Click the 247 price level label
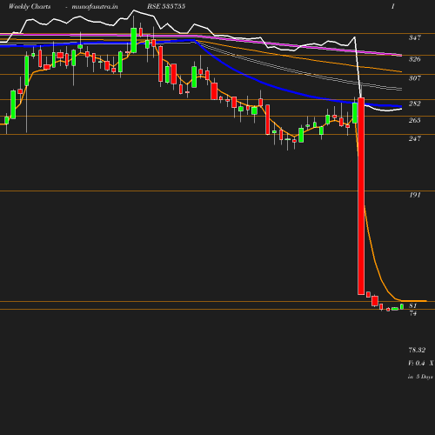 (415, 138)
